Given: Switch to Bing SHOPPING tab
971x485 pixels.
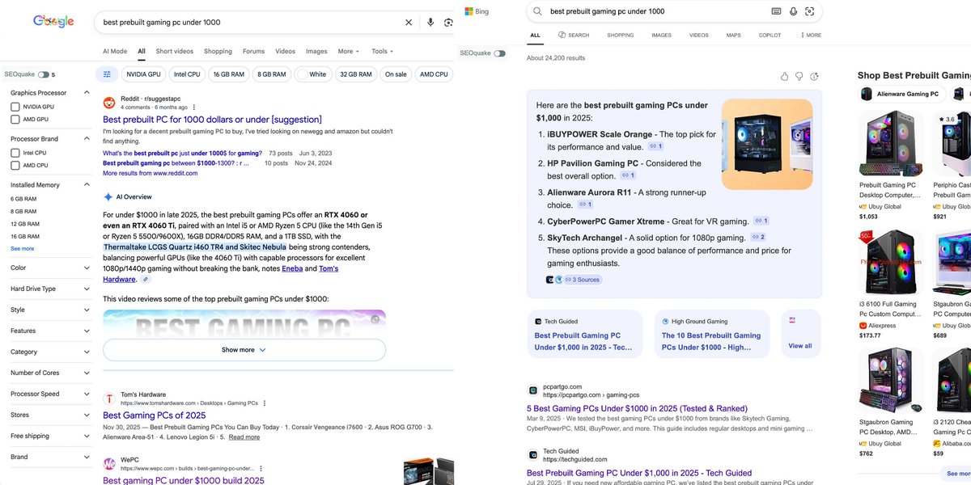Looking at the screenshot, I should coord(621,36).
